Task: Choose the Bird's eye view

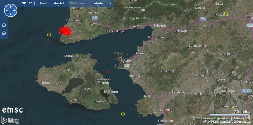Action: 77,3
